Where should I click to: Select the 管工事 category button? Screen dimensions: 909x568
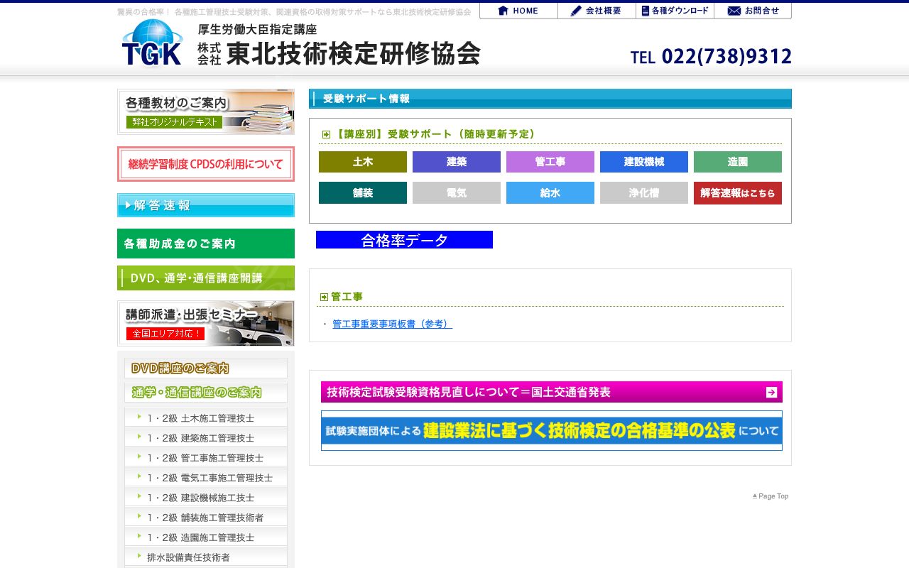[x=550, y=162]
